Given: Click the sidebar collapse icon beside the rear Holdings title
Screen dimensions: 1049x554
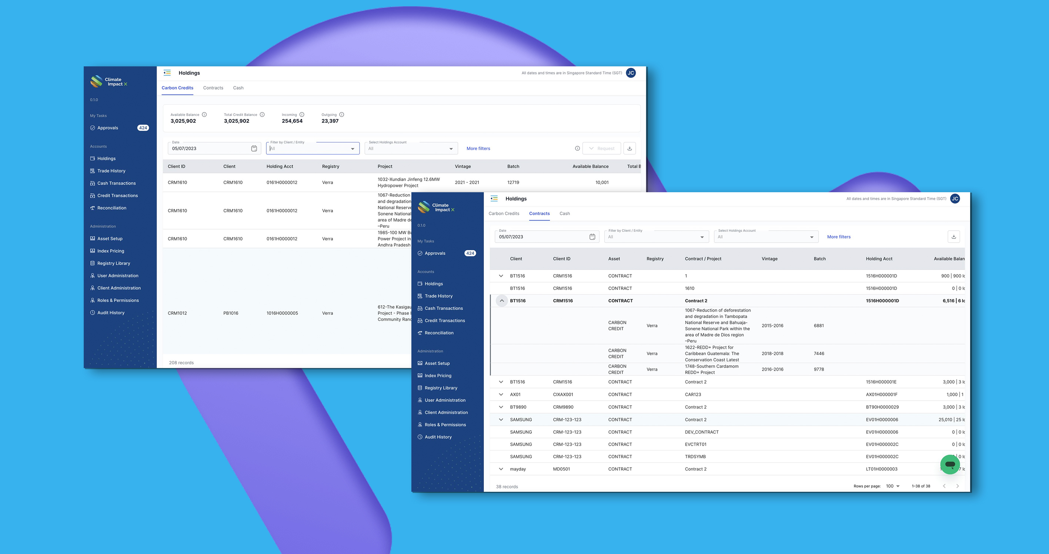Looking at the screenshot, I should (x=167, y=73).
